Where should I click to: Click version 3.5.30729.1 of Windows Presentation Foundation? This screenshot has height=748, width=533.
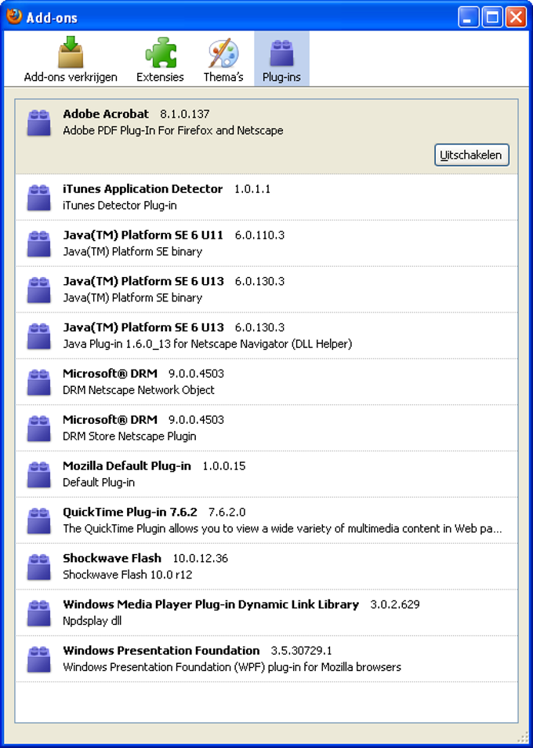(302, 651)
